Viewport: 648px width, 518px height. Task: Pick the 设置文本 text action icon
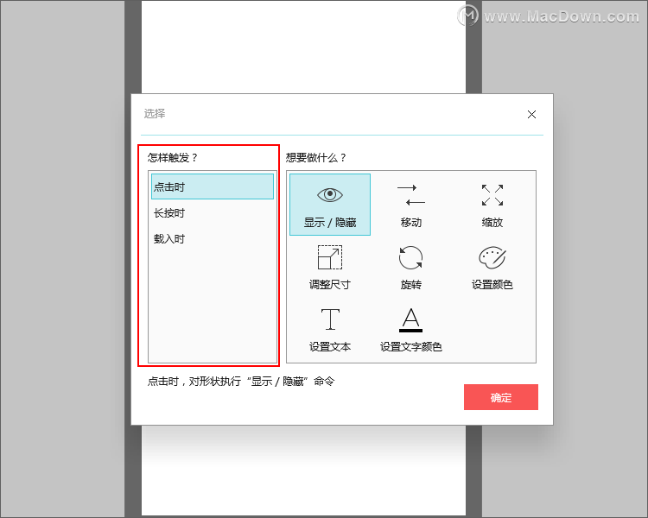(330, 329)
